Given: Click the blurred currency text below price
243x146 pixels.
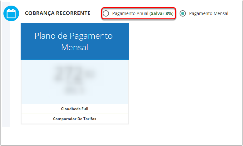Looking at the screenshot, I should (x=74, y=90).
